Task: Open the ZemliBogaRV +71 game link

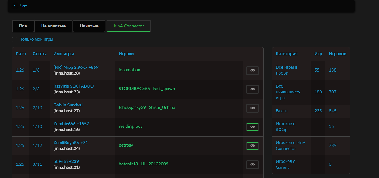Action: (x=71, y=143)
